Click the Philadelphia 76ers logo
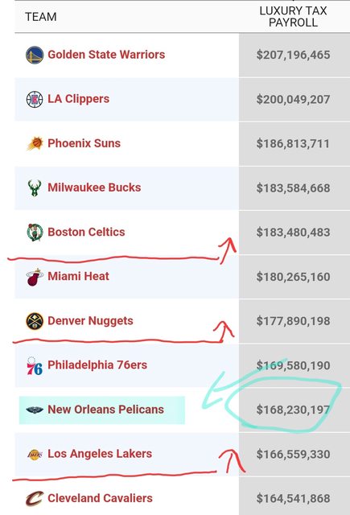 (35, 366)
